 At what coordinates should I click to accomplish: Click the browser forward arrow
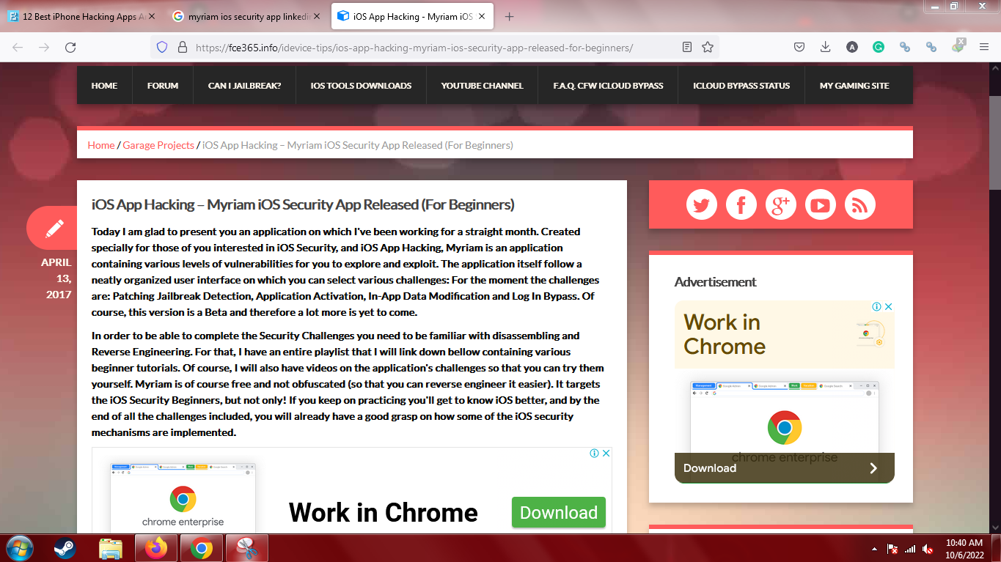click(x=44, y=47)
